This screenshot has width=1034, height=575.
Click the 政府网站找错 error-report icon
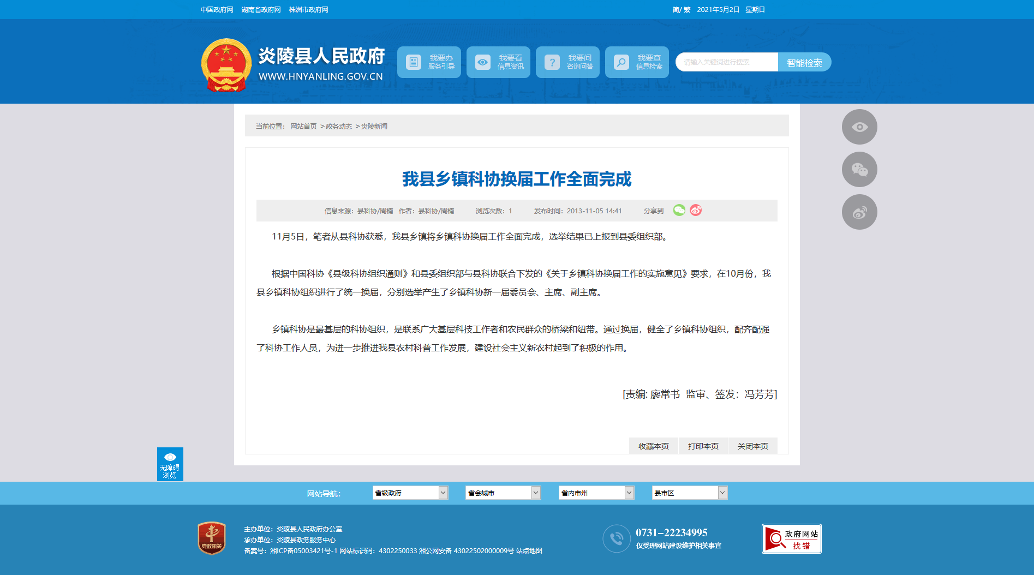point(791,539)
